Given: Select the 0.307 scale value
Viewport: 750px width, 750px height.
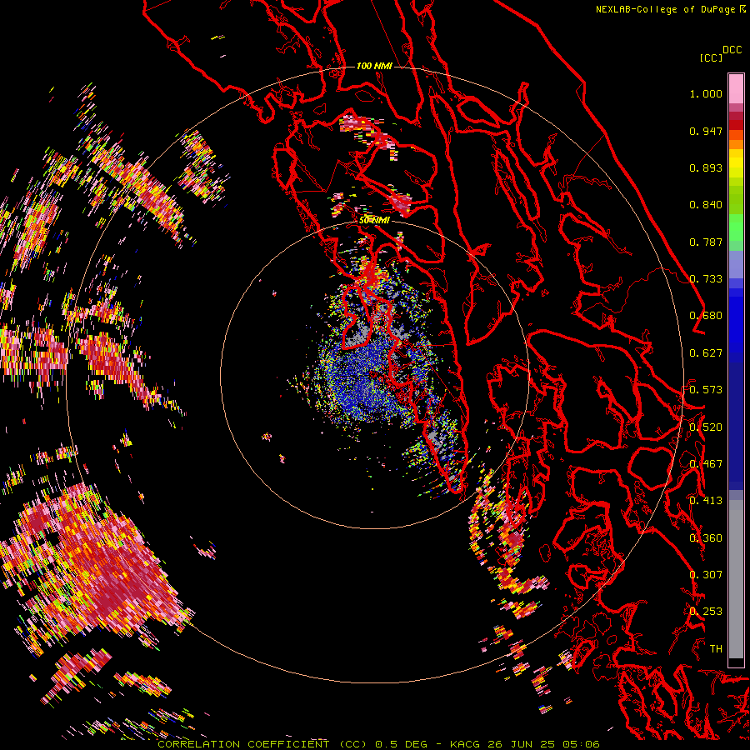Looking at the screenshot, I should [x=706, y=575].
